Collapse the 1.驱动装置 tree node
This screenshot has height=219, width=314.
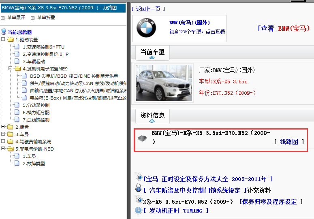coord(3,39)
